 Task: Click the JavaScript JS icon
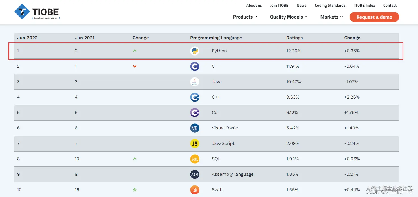pos(195,143)
